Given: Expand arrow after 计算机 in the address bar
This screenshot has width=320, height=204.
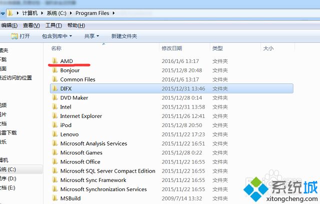Looking at the screenshot, I should (42, 13).
